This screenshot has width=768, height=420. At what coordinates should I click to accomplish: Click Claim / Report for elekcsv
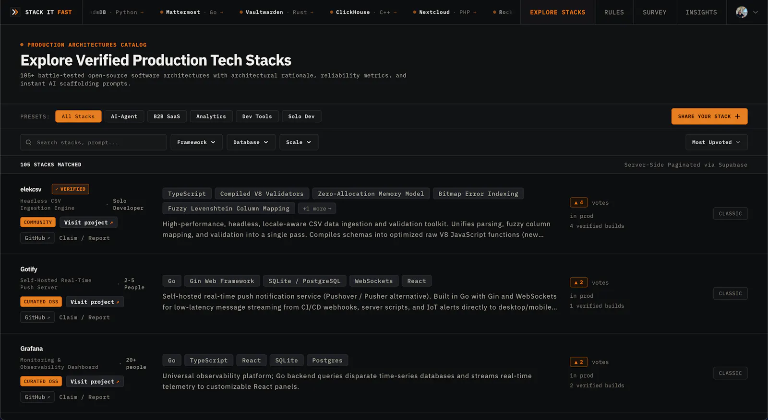(84, 238)
